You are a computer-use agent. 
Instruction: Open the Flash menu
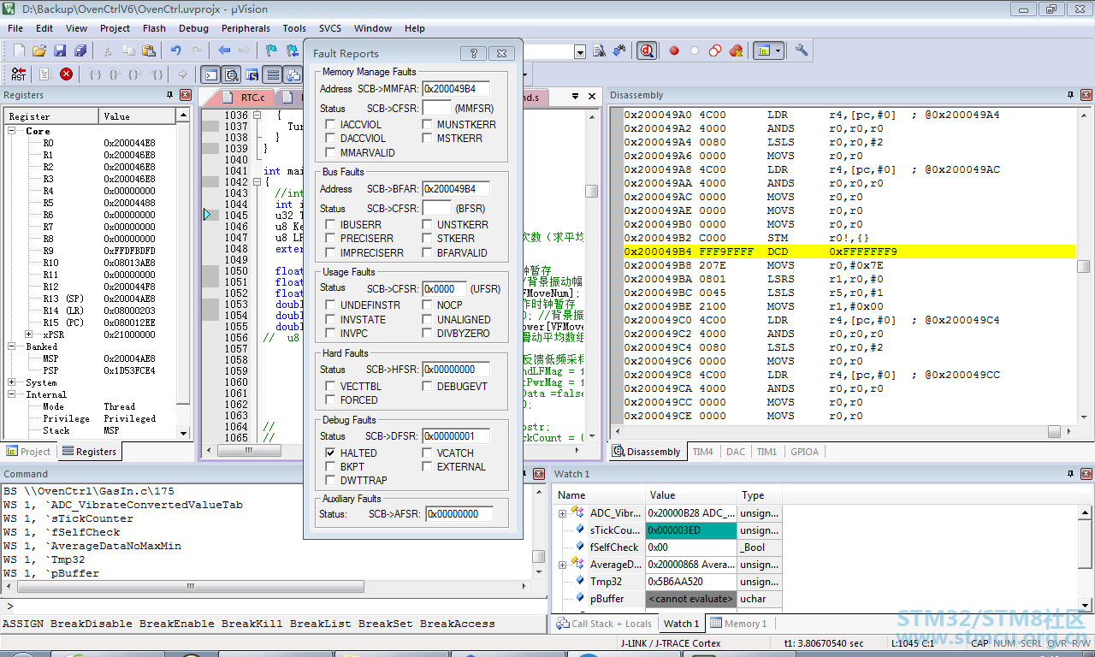(155, 28)
